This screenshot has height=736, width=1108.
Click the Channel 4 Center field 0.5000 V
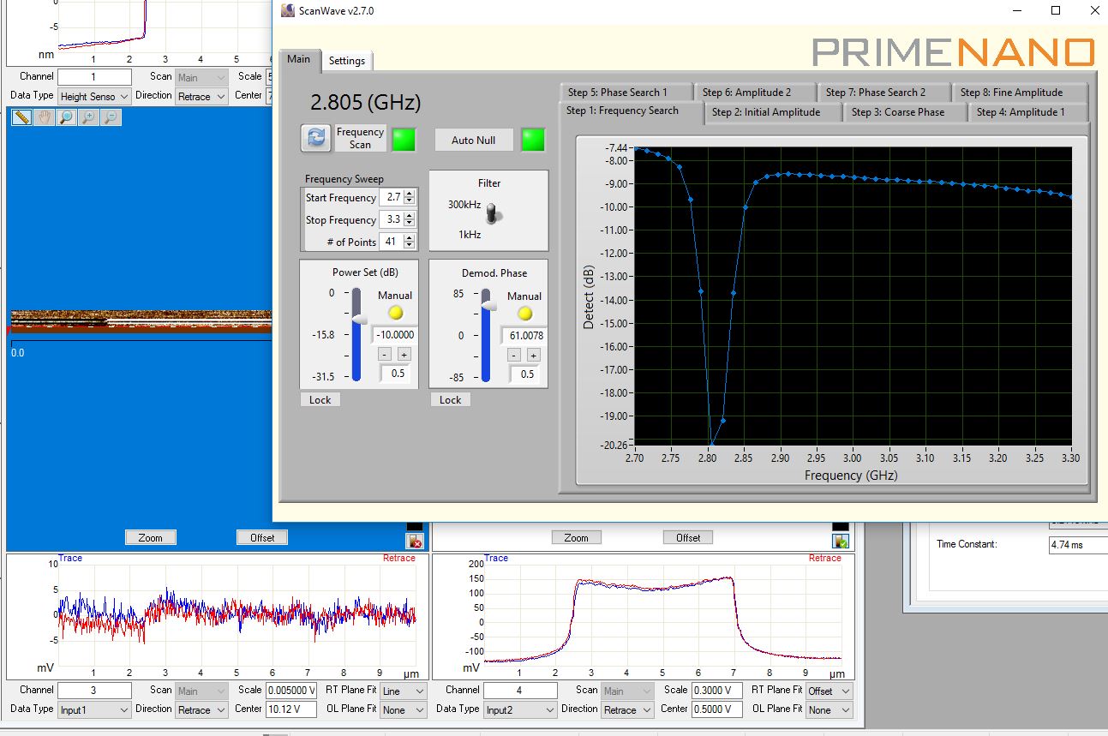(x=716, y=709)
